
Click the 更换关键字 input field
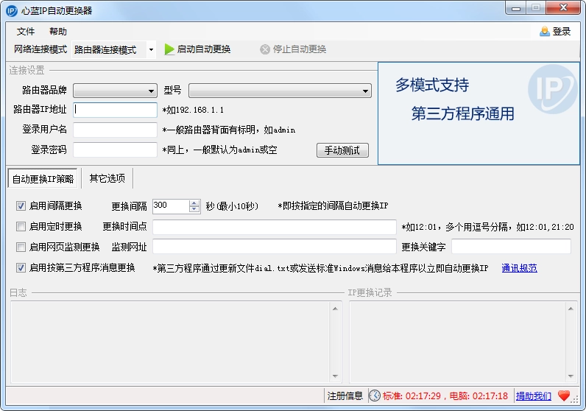point(511,247)
